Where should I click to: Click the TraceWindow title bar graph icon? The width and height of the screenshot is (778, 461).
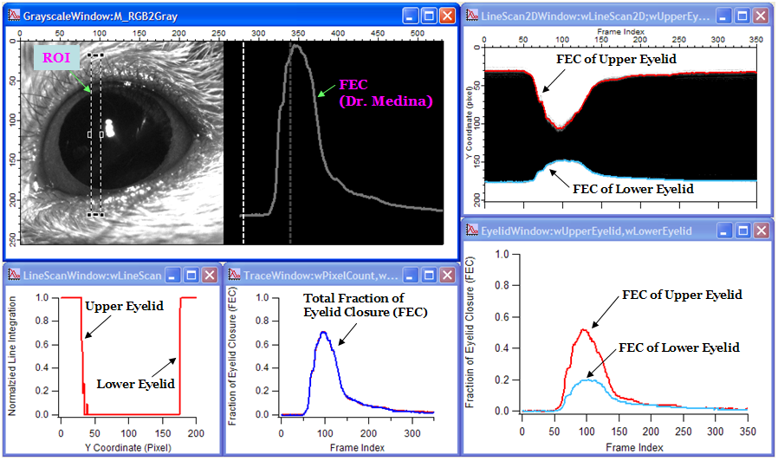click(x=234, y=275)
